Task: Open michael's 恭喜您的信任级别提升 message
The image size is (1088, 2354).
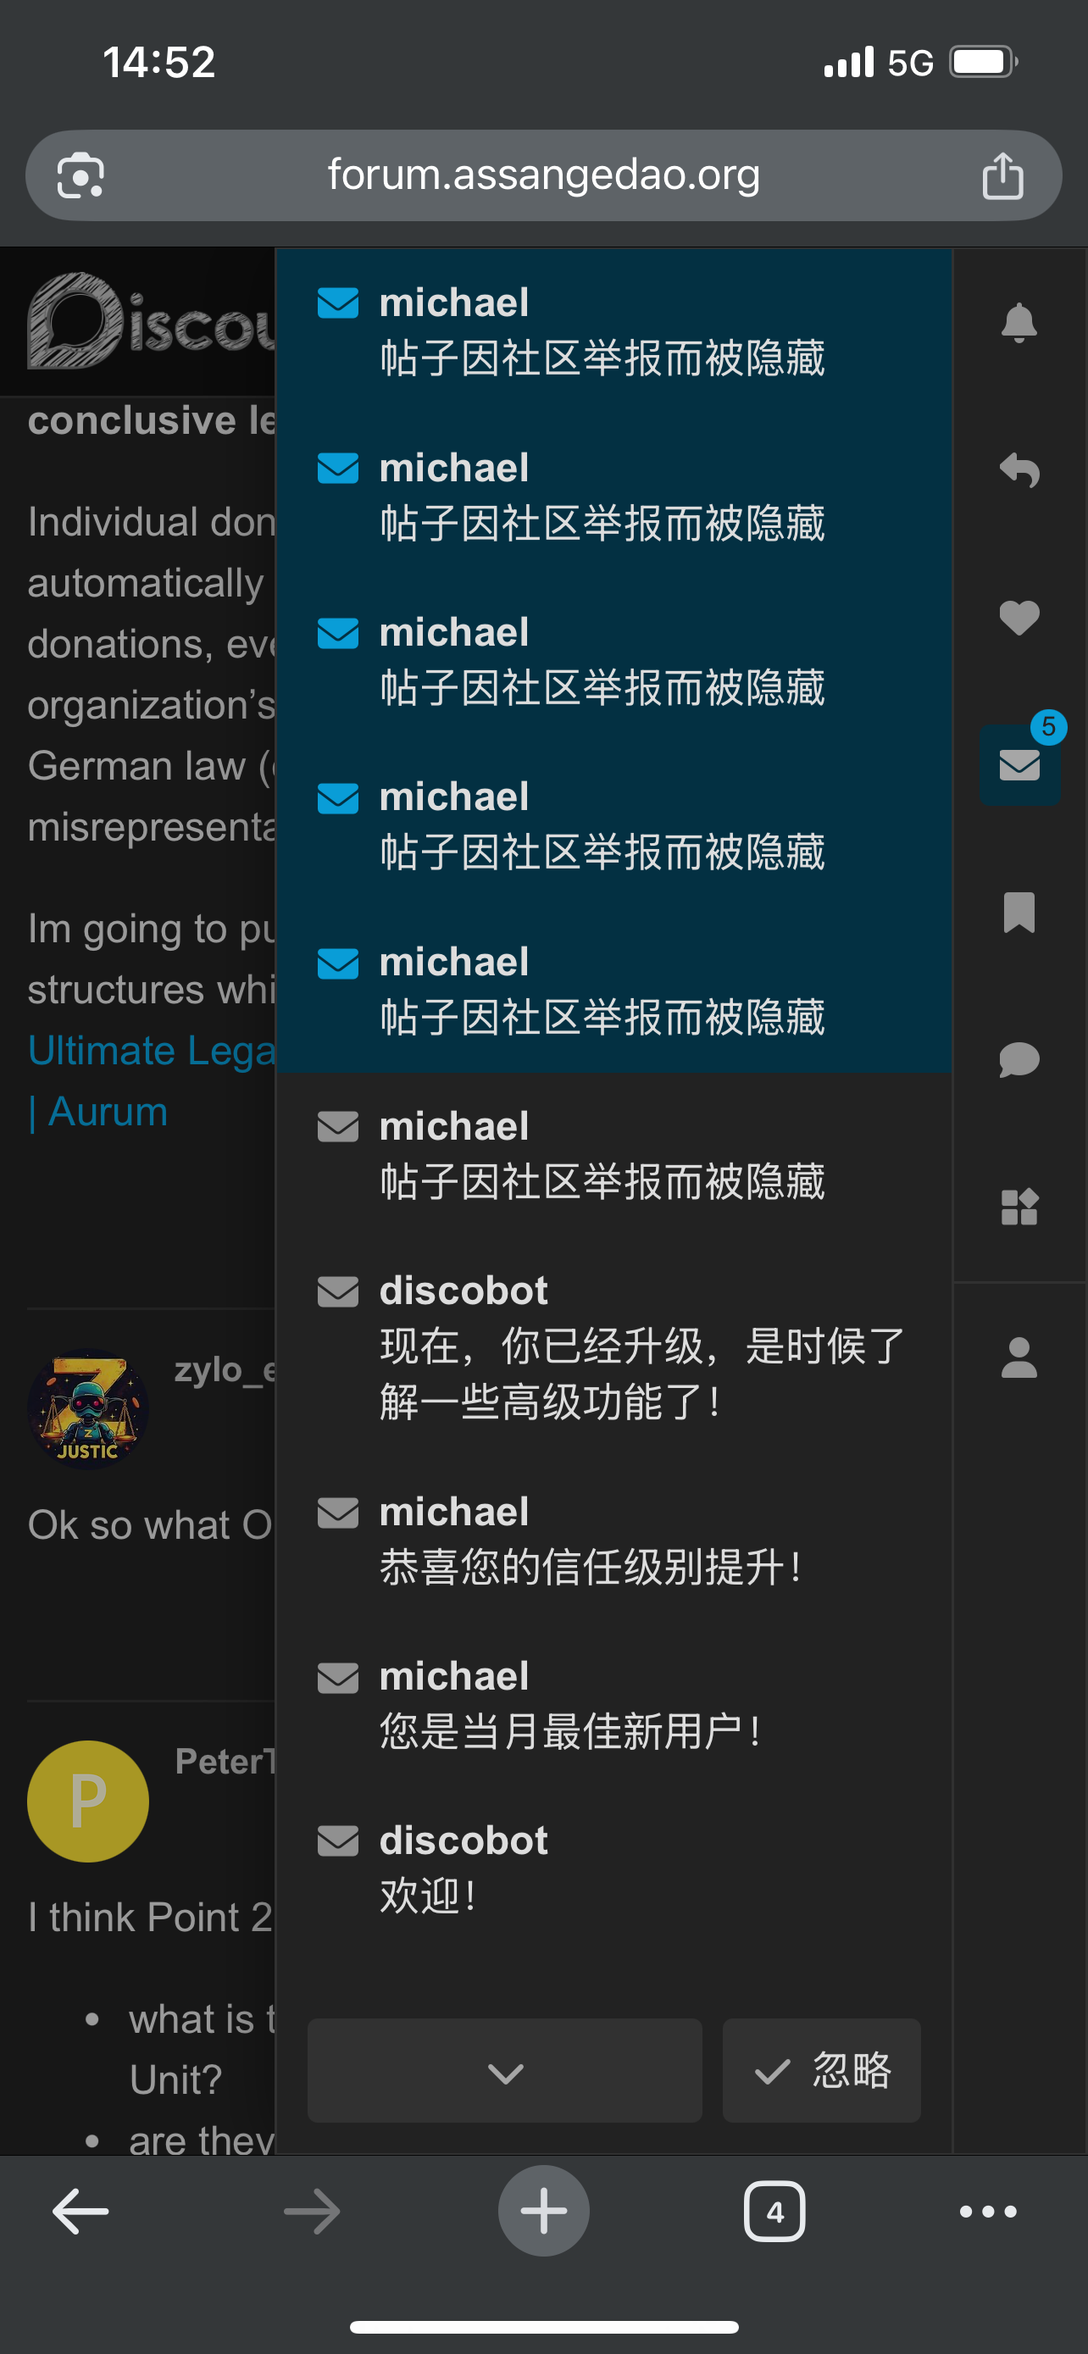Action: [x=612, y=1540]
